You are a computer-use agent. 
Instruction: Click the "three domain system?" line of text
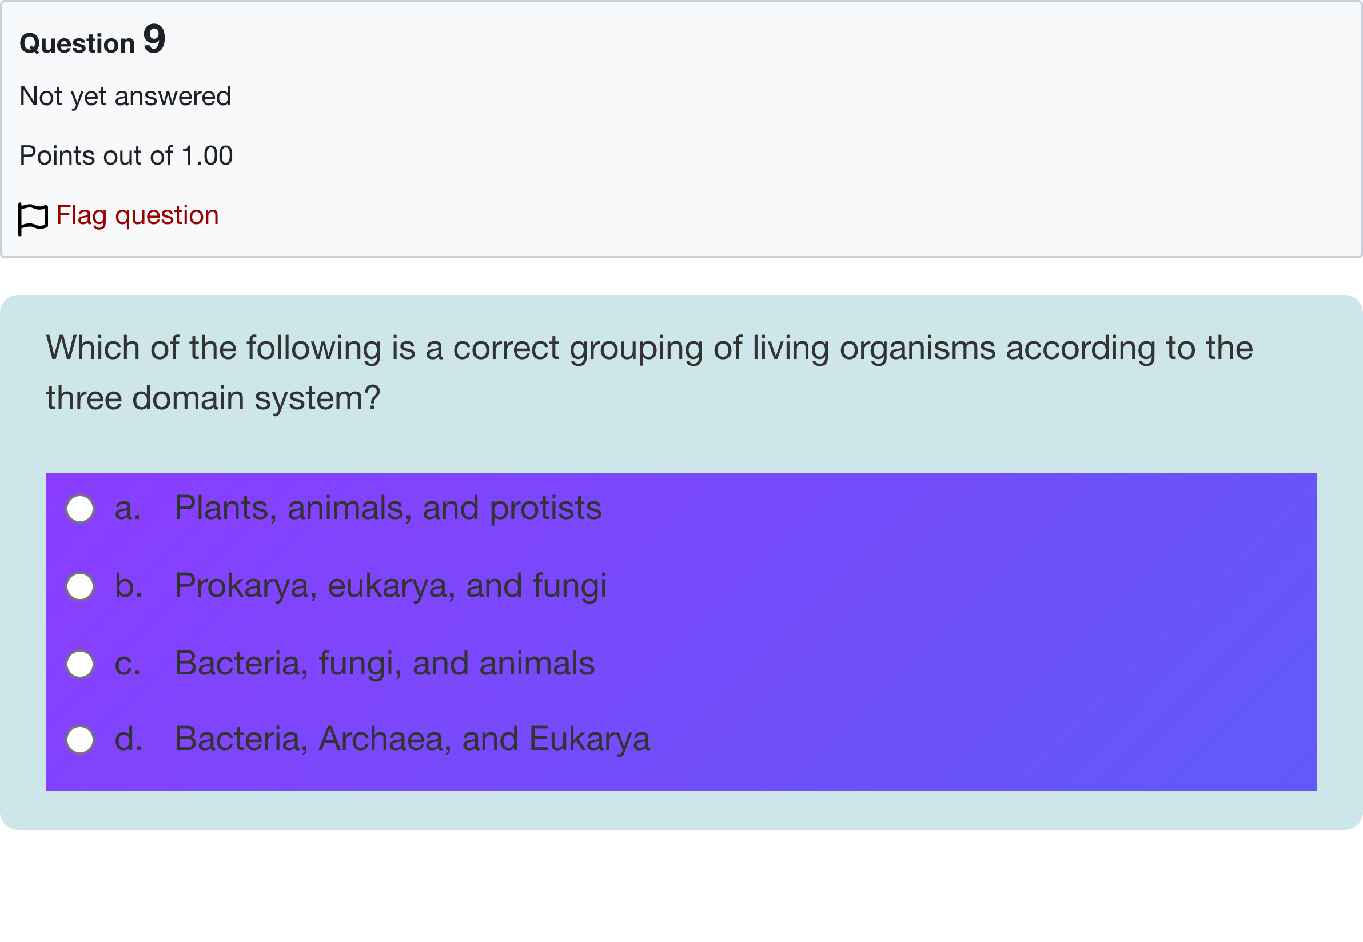[x=213, y=398]
